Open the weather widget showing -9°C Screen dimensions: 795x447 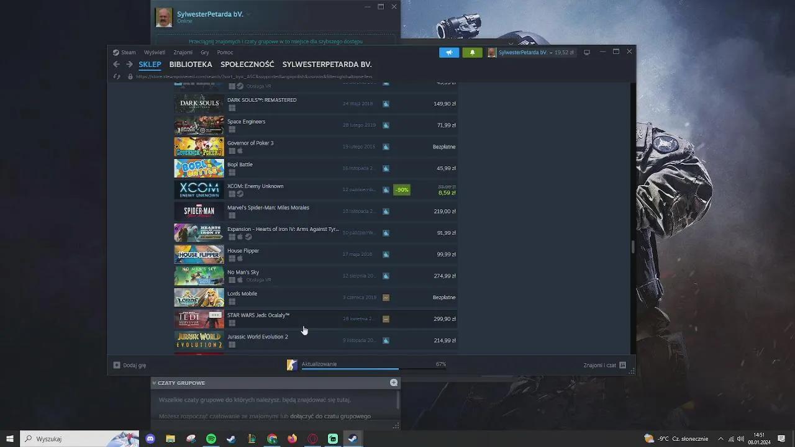[x=676, y=439]
